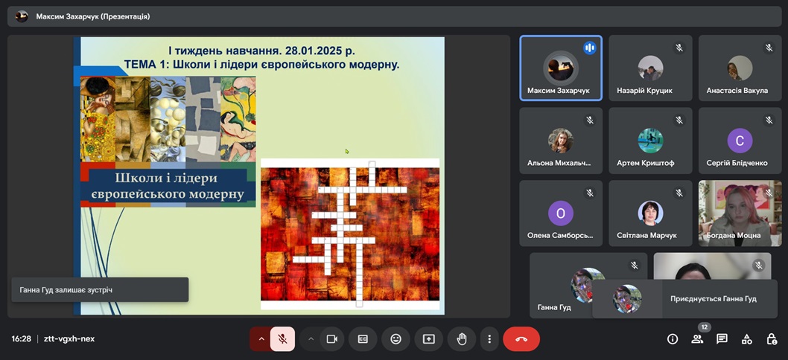The image size is (788, 360).
Task: Open the three-dot more options menu
Action: (489, 339)
